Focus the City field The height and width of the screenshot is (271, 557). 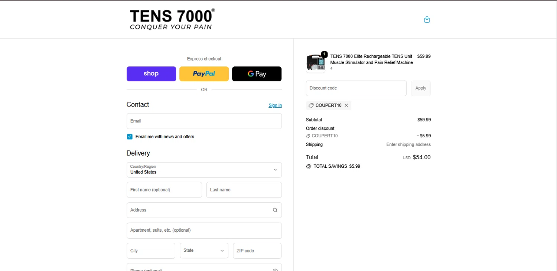pos(151,251)
